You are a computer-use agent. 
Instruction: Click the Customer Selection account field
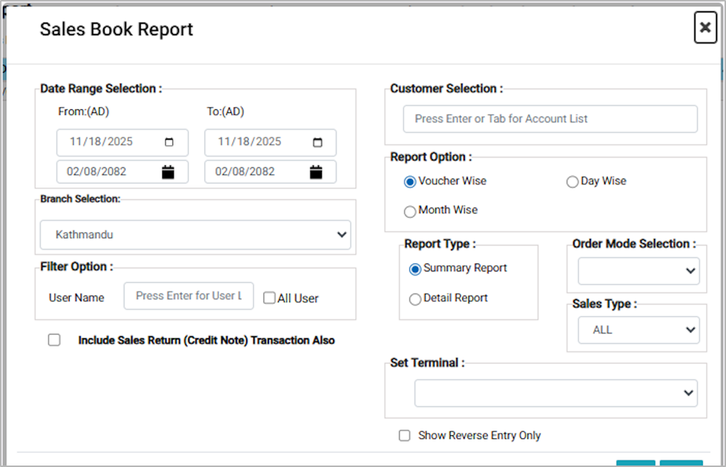(x=550, y=119)
